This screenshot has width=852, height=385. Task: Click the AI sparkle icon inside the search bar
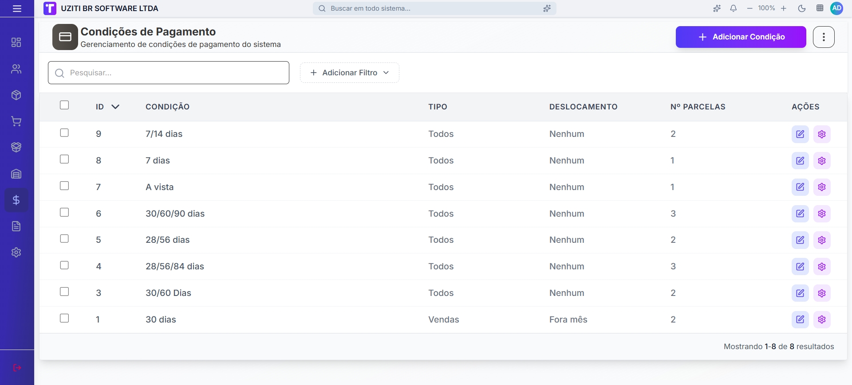tap(547, 8)
